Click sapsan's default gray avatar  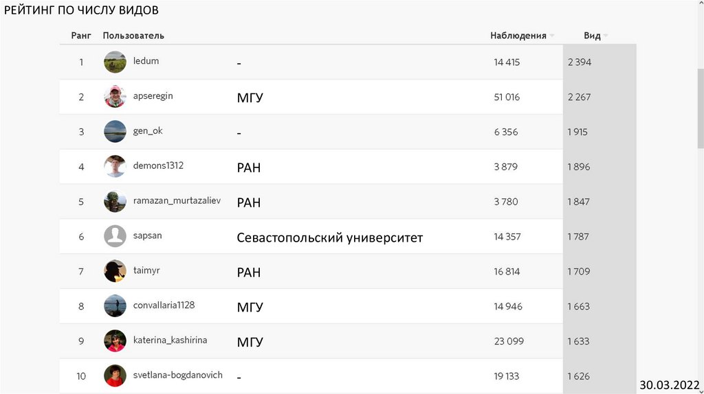point(115,236)
